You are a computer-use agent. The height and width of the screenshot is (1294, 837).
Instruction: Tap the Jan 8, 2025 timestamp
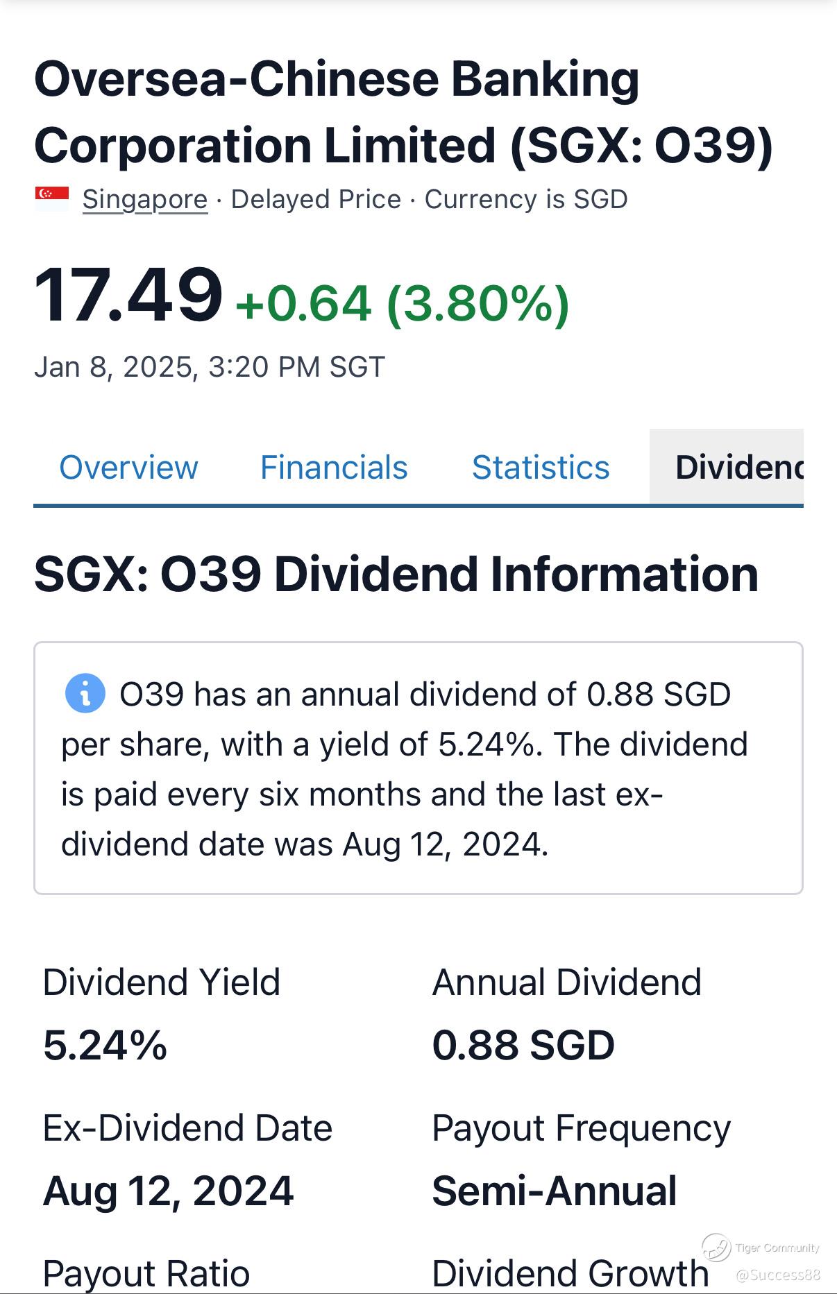(209, 367)
